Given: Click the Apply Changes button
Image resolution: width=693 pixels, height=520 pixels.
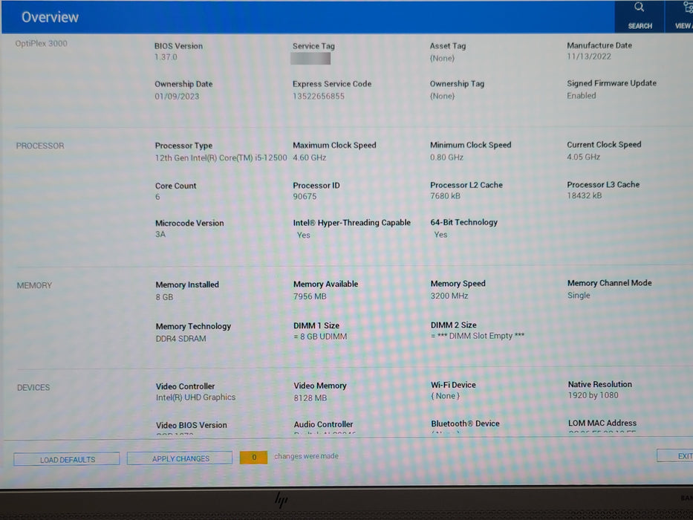Looking at the screenshot, I should point(180,458).
